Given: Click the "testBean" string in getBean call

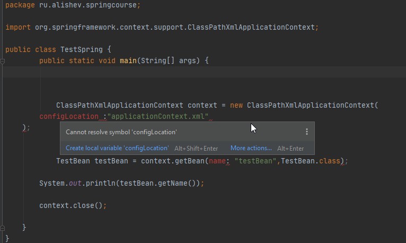Looking at the screenshot, I should pos(255,161).
